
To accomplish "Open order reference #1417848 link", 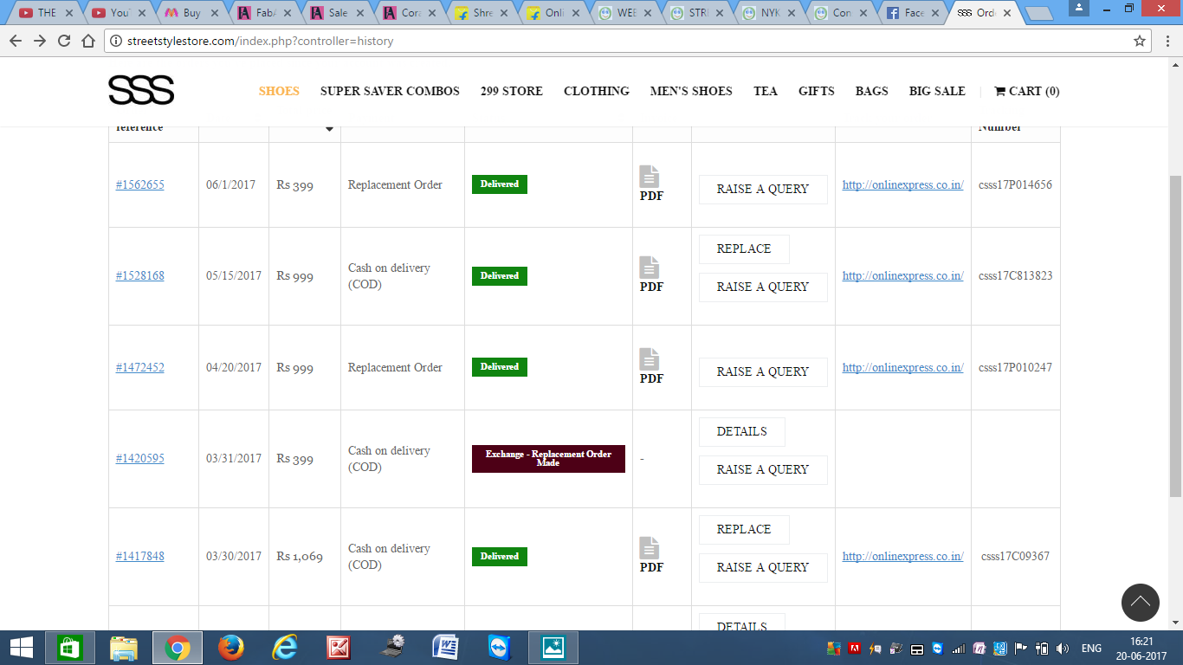I will (x=139, y=556).
